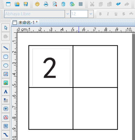Click the save floppy disk icon
This screenshot has width=135, height=140.
click(26, 4)
